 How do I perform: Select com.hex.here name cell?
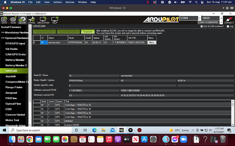click(58, 42)
